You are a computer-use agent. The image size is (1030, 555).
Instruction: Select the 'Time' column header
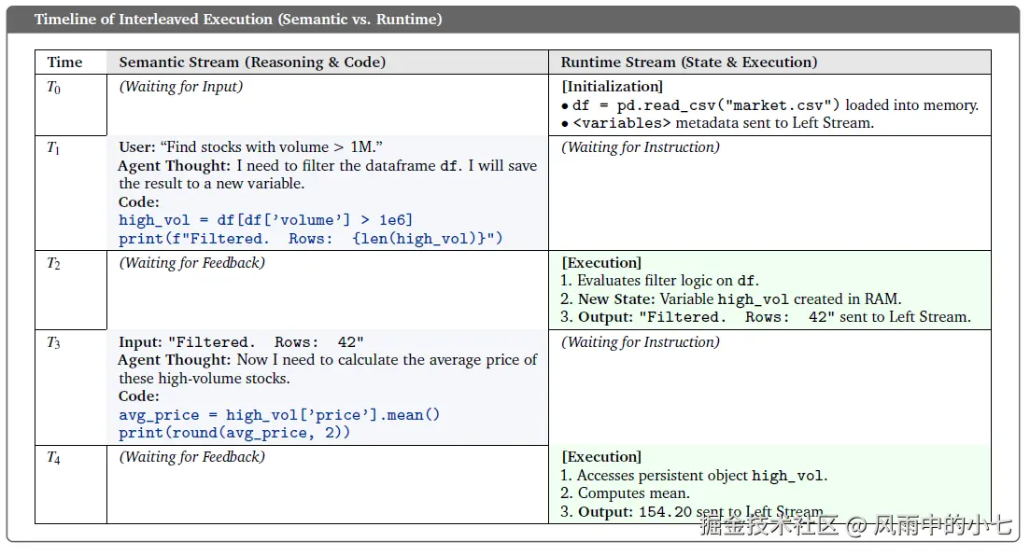click(65, 62)
